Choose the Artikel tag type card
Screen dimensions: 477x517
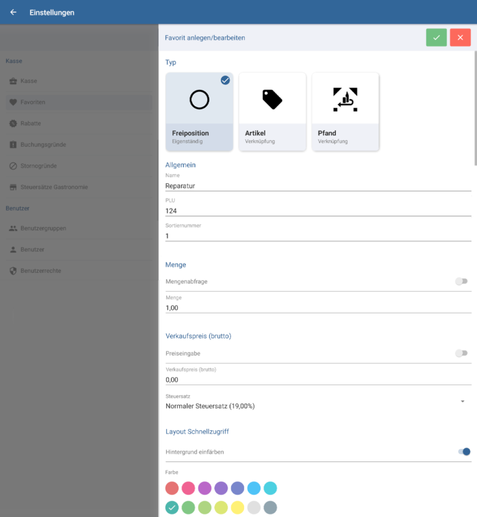click(x=272, y=111)
